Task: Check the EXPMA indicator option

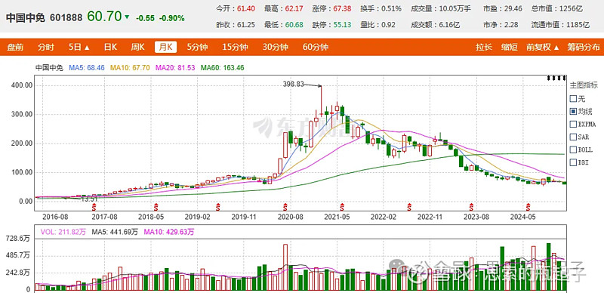Action: (x=573, y=124)
